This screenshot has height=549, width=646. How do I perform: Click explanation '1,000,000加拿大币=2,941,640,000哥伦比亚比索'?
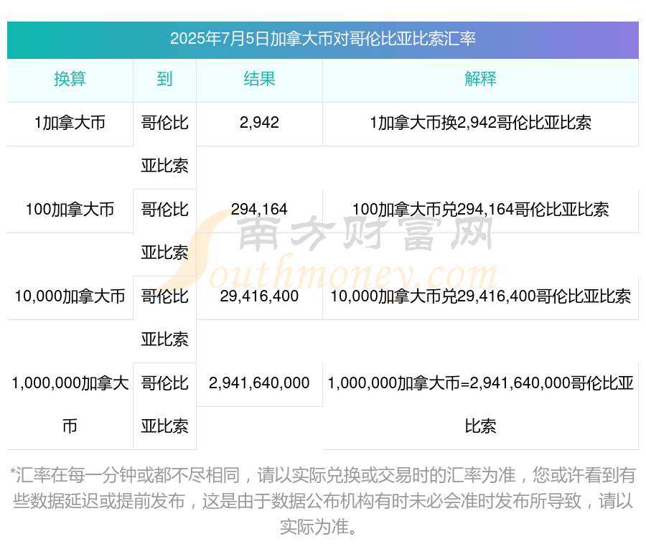point(480,405)
